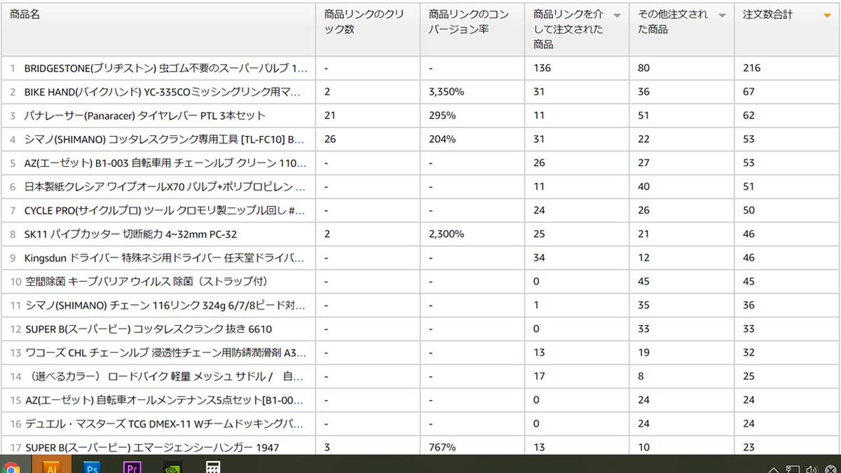Image resolution: width=841 pixels, height=473 pixels.
Task: Sort by 商品リンクを介して注文された商品 arrow
Action: (x=617, y=15)
